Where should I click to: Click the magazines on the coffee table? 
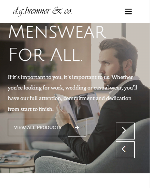pos(16,158)
